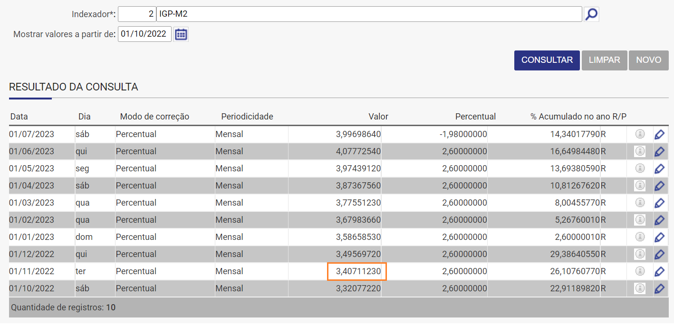
Task: Edit the 01/05/2023 record pencil icon
Action: 659,168
